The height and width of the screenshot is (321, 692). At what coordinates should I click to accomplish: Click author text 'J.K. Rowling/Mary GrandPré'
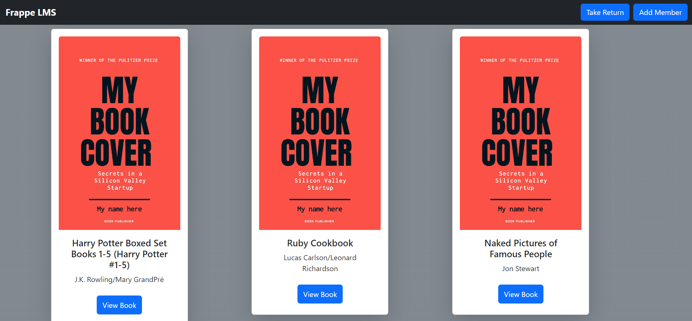coord(119,279)
